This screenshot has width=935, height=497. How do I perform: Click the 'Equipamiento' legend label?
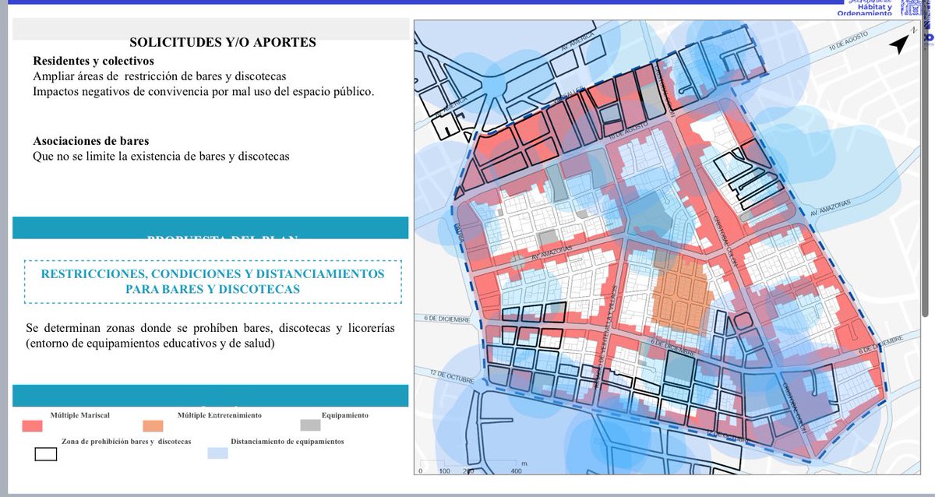click(345, 415)
